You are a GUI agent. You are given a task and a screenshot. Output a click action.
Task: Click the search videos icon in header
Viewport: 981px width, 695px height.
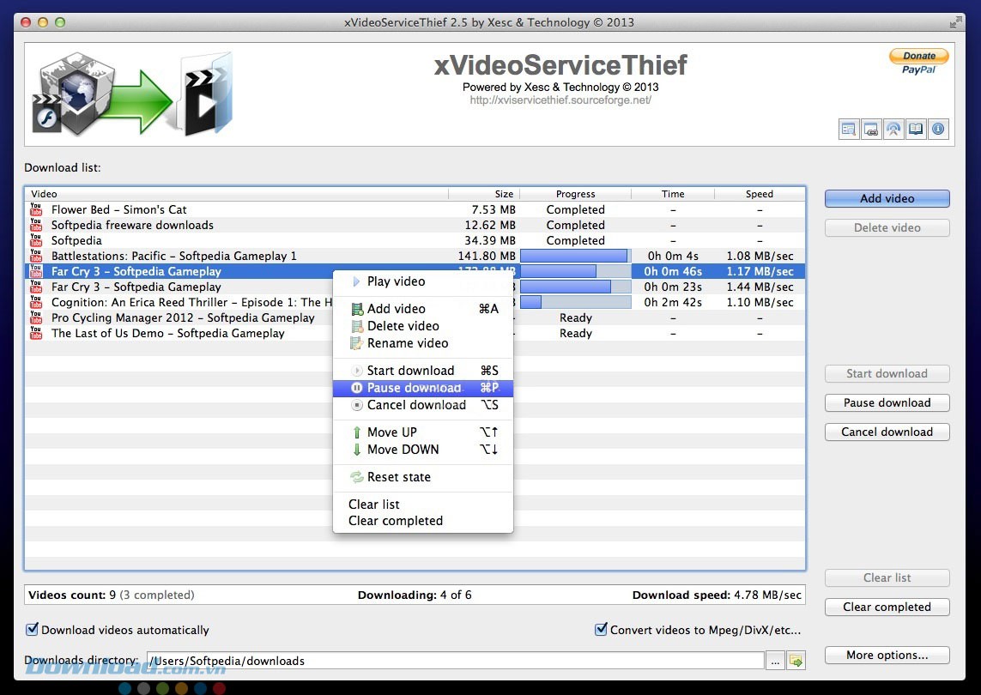click(849, 130)
